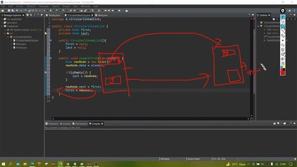The height and width of the screenshot is (167, 297).
Task: Close the Console view
Action: [x=102, y=124]
